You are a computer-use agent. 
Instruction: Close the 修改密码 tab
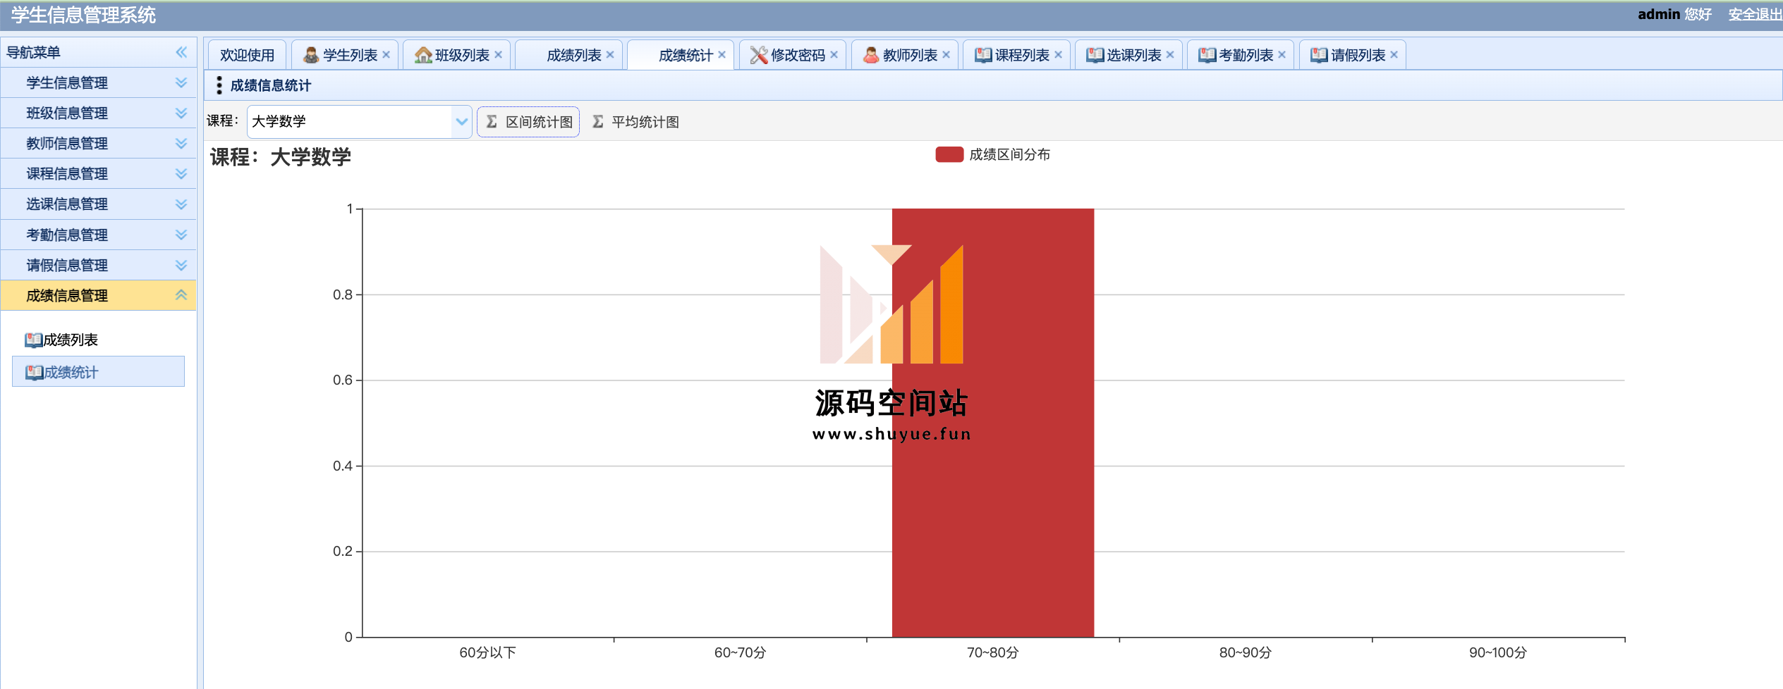coord(834,55)
